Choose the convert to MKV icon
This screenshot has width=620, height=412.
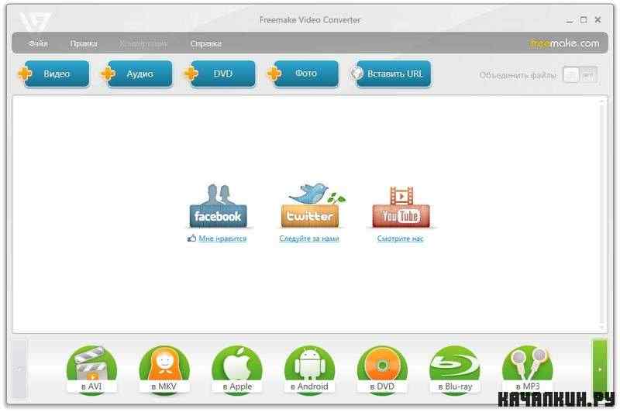pyautogui.click(x=164, y=369)
